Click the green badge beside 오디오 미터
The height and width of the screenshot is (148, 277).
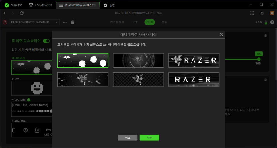click(x=29, y=100)
